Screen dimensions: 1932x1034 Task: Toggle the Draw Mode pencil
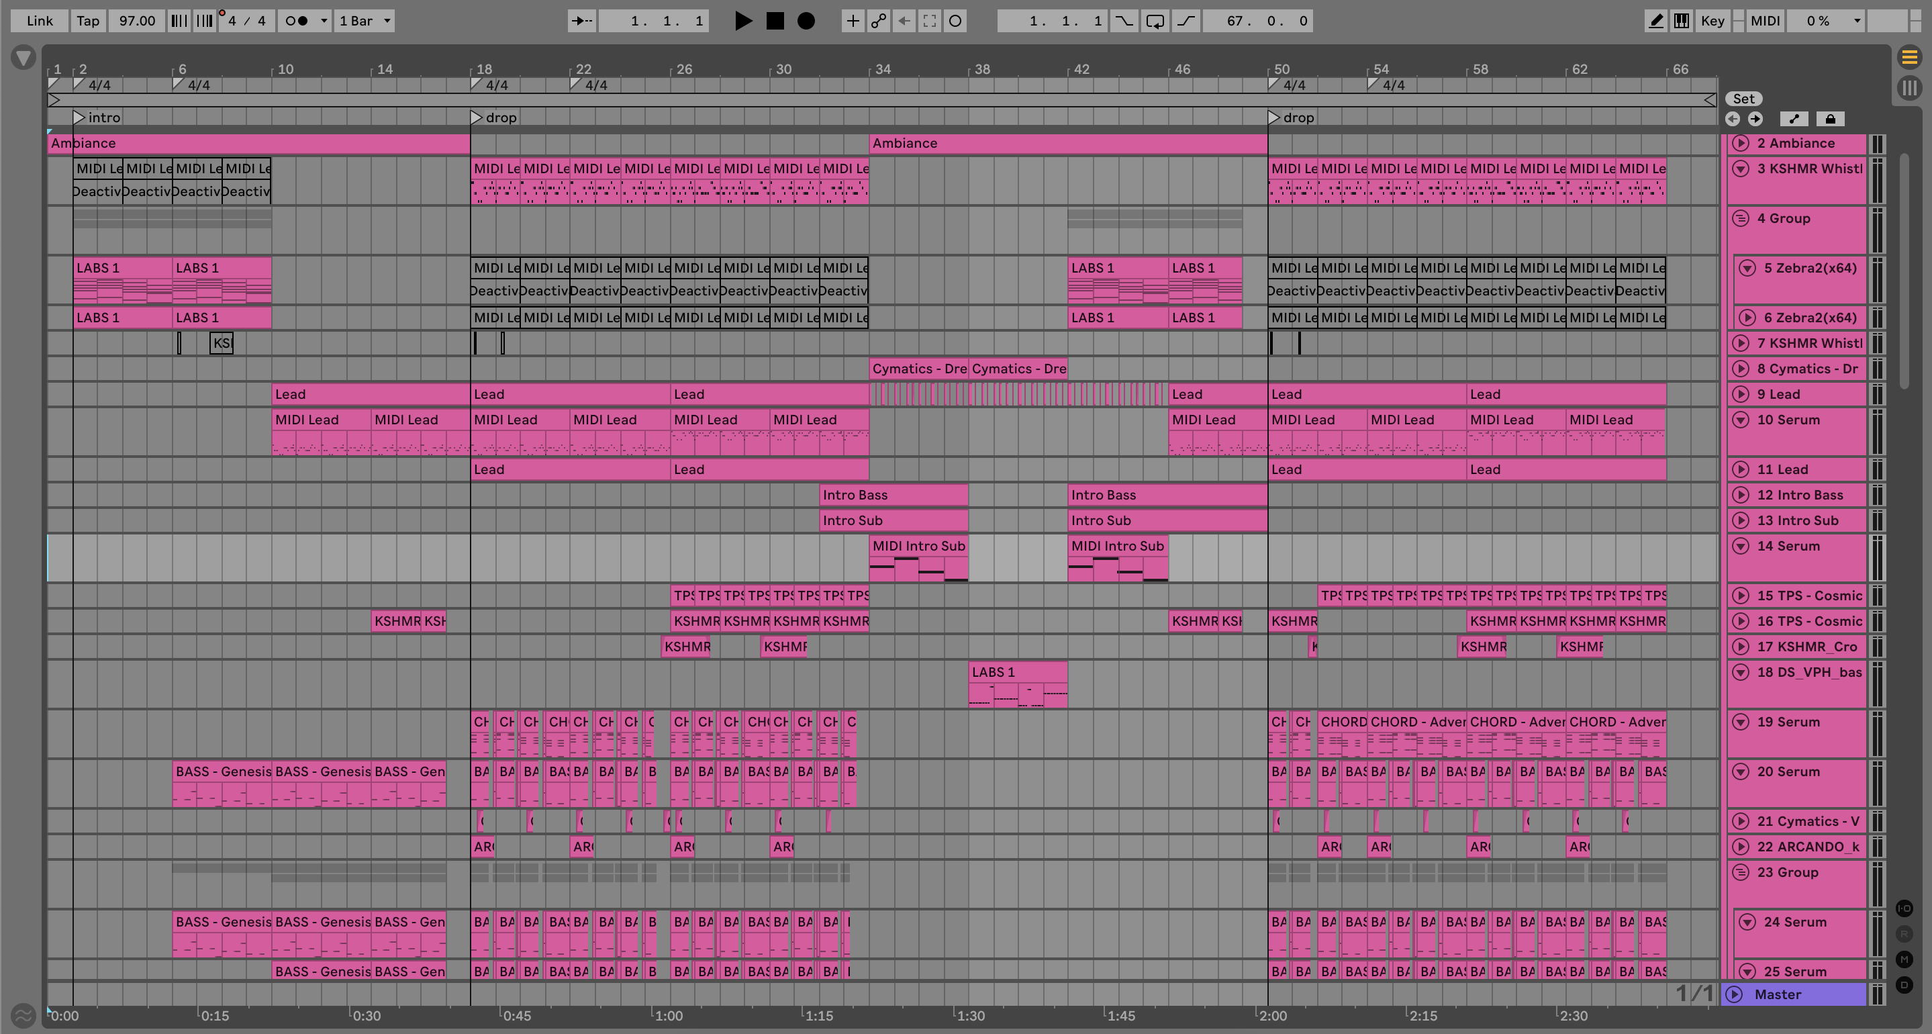point(1655,21)
